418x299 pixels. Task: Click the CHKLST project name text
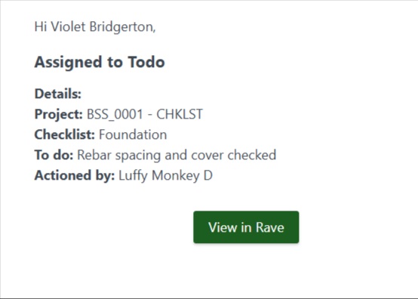[180, 114]
